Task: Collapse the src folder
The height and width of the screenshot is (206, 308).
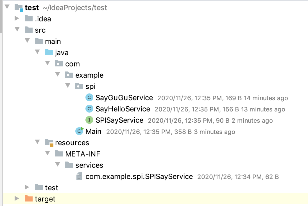Action: (17, 30)
